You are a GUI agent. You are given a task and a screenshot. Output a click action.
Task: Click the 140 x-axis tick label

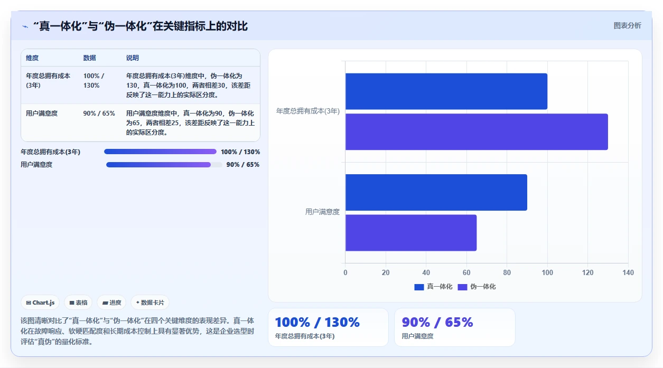tap(628, 272)
